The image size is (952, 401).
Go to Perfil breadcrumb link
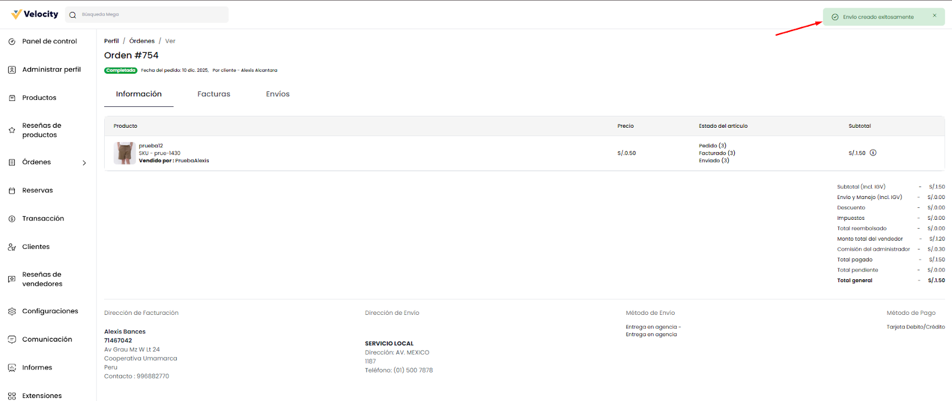point(111,41)
